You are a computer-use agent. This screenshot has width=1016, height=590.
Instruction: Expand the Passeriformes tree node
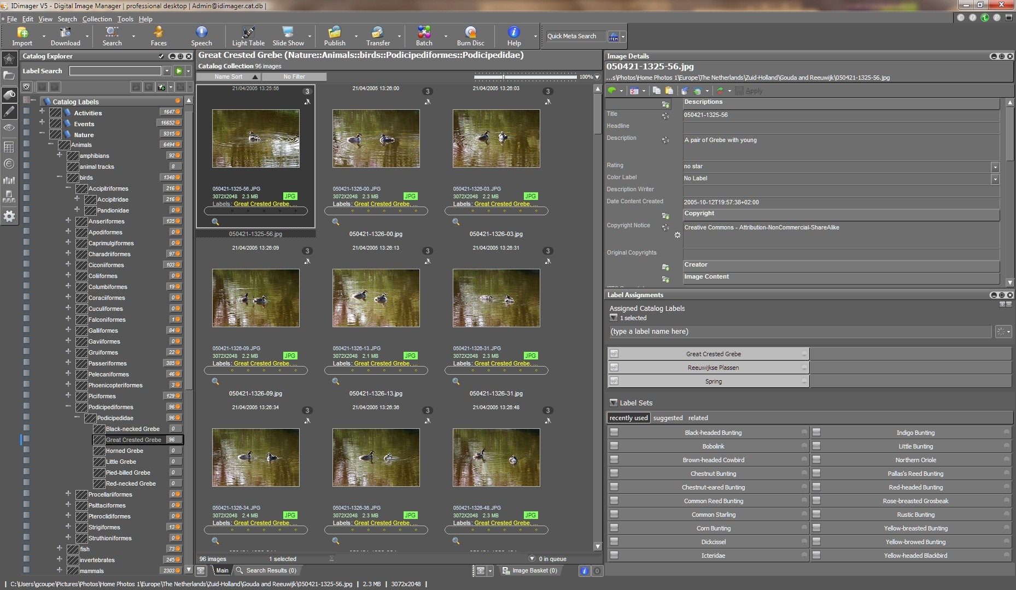pyautogui.click(x=68, y=363)
